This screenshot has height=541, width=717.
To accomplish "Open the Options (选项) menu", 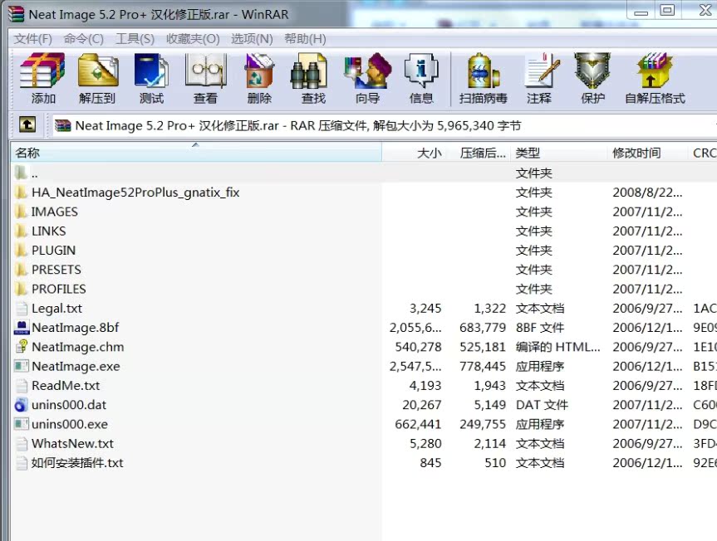I will [x=252, y=39].
